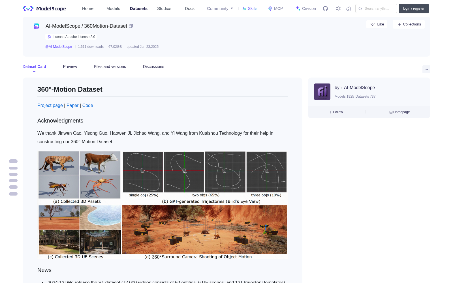This screenshot has width=453, height=283.
Task: Click the AI-ModelScope breadcrumb in title
Action: 63,26
